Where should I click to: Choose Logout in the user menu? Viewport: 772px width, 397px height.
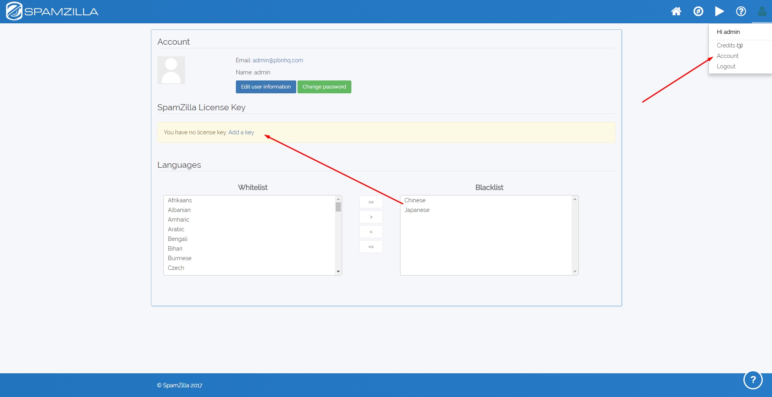[x=726, y=66]
